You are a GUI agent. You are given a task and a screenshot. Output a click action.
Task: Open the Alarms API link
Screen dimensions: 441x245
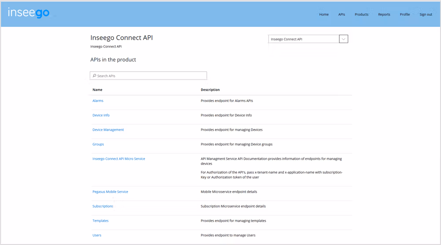coord(98,101)
